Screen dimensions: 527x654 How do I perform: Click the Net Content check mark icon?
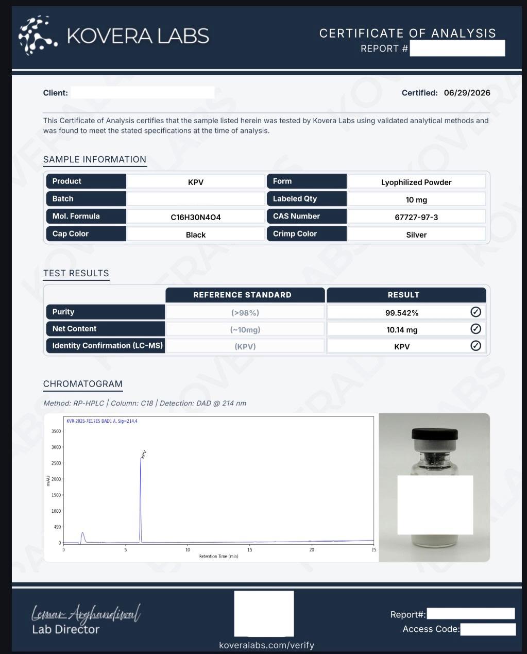click(x=476, y=329)
